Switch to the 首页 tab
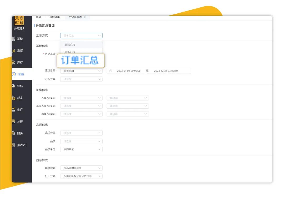The image size is (284, 198). 39,17
